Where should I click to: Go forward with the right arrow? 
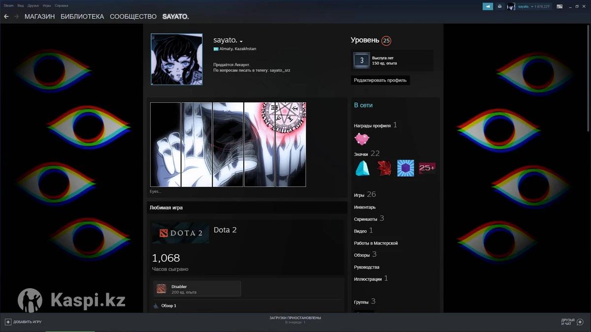[17, 17]
